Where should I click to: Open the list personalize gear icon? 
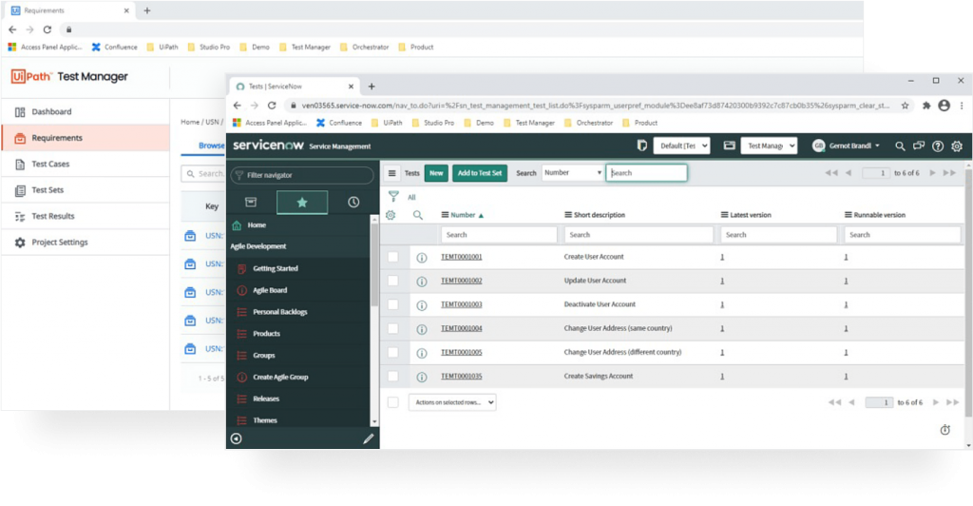click(x=391, y=216)
